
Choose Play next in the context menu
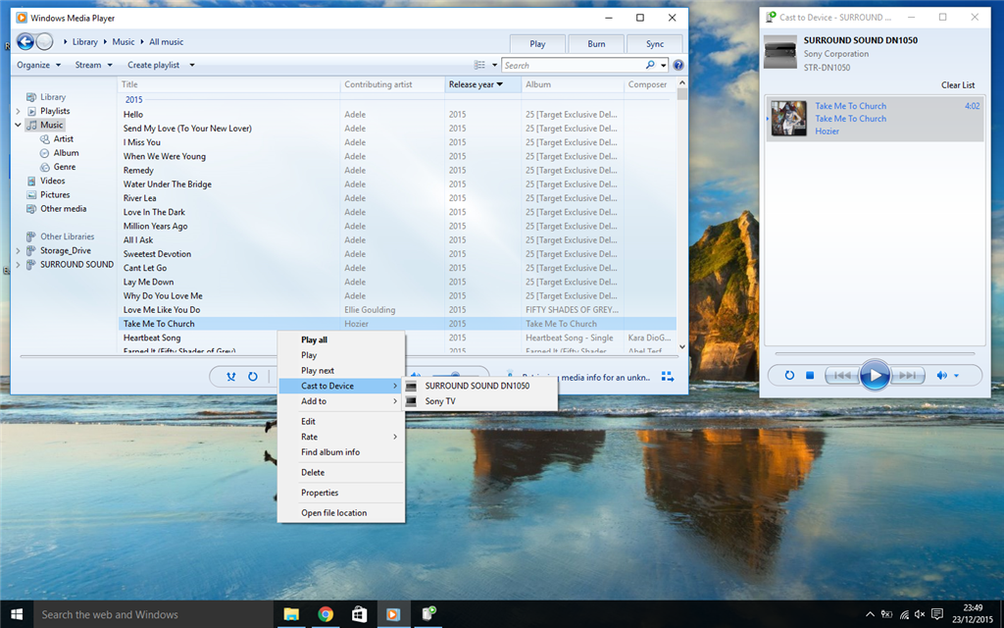tap(341, 370)
